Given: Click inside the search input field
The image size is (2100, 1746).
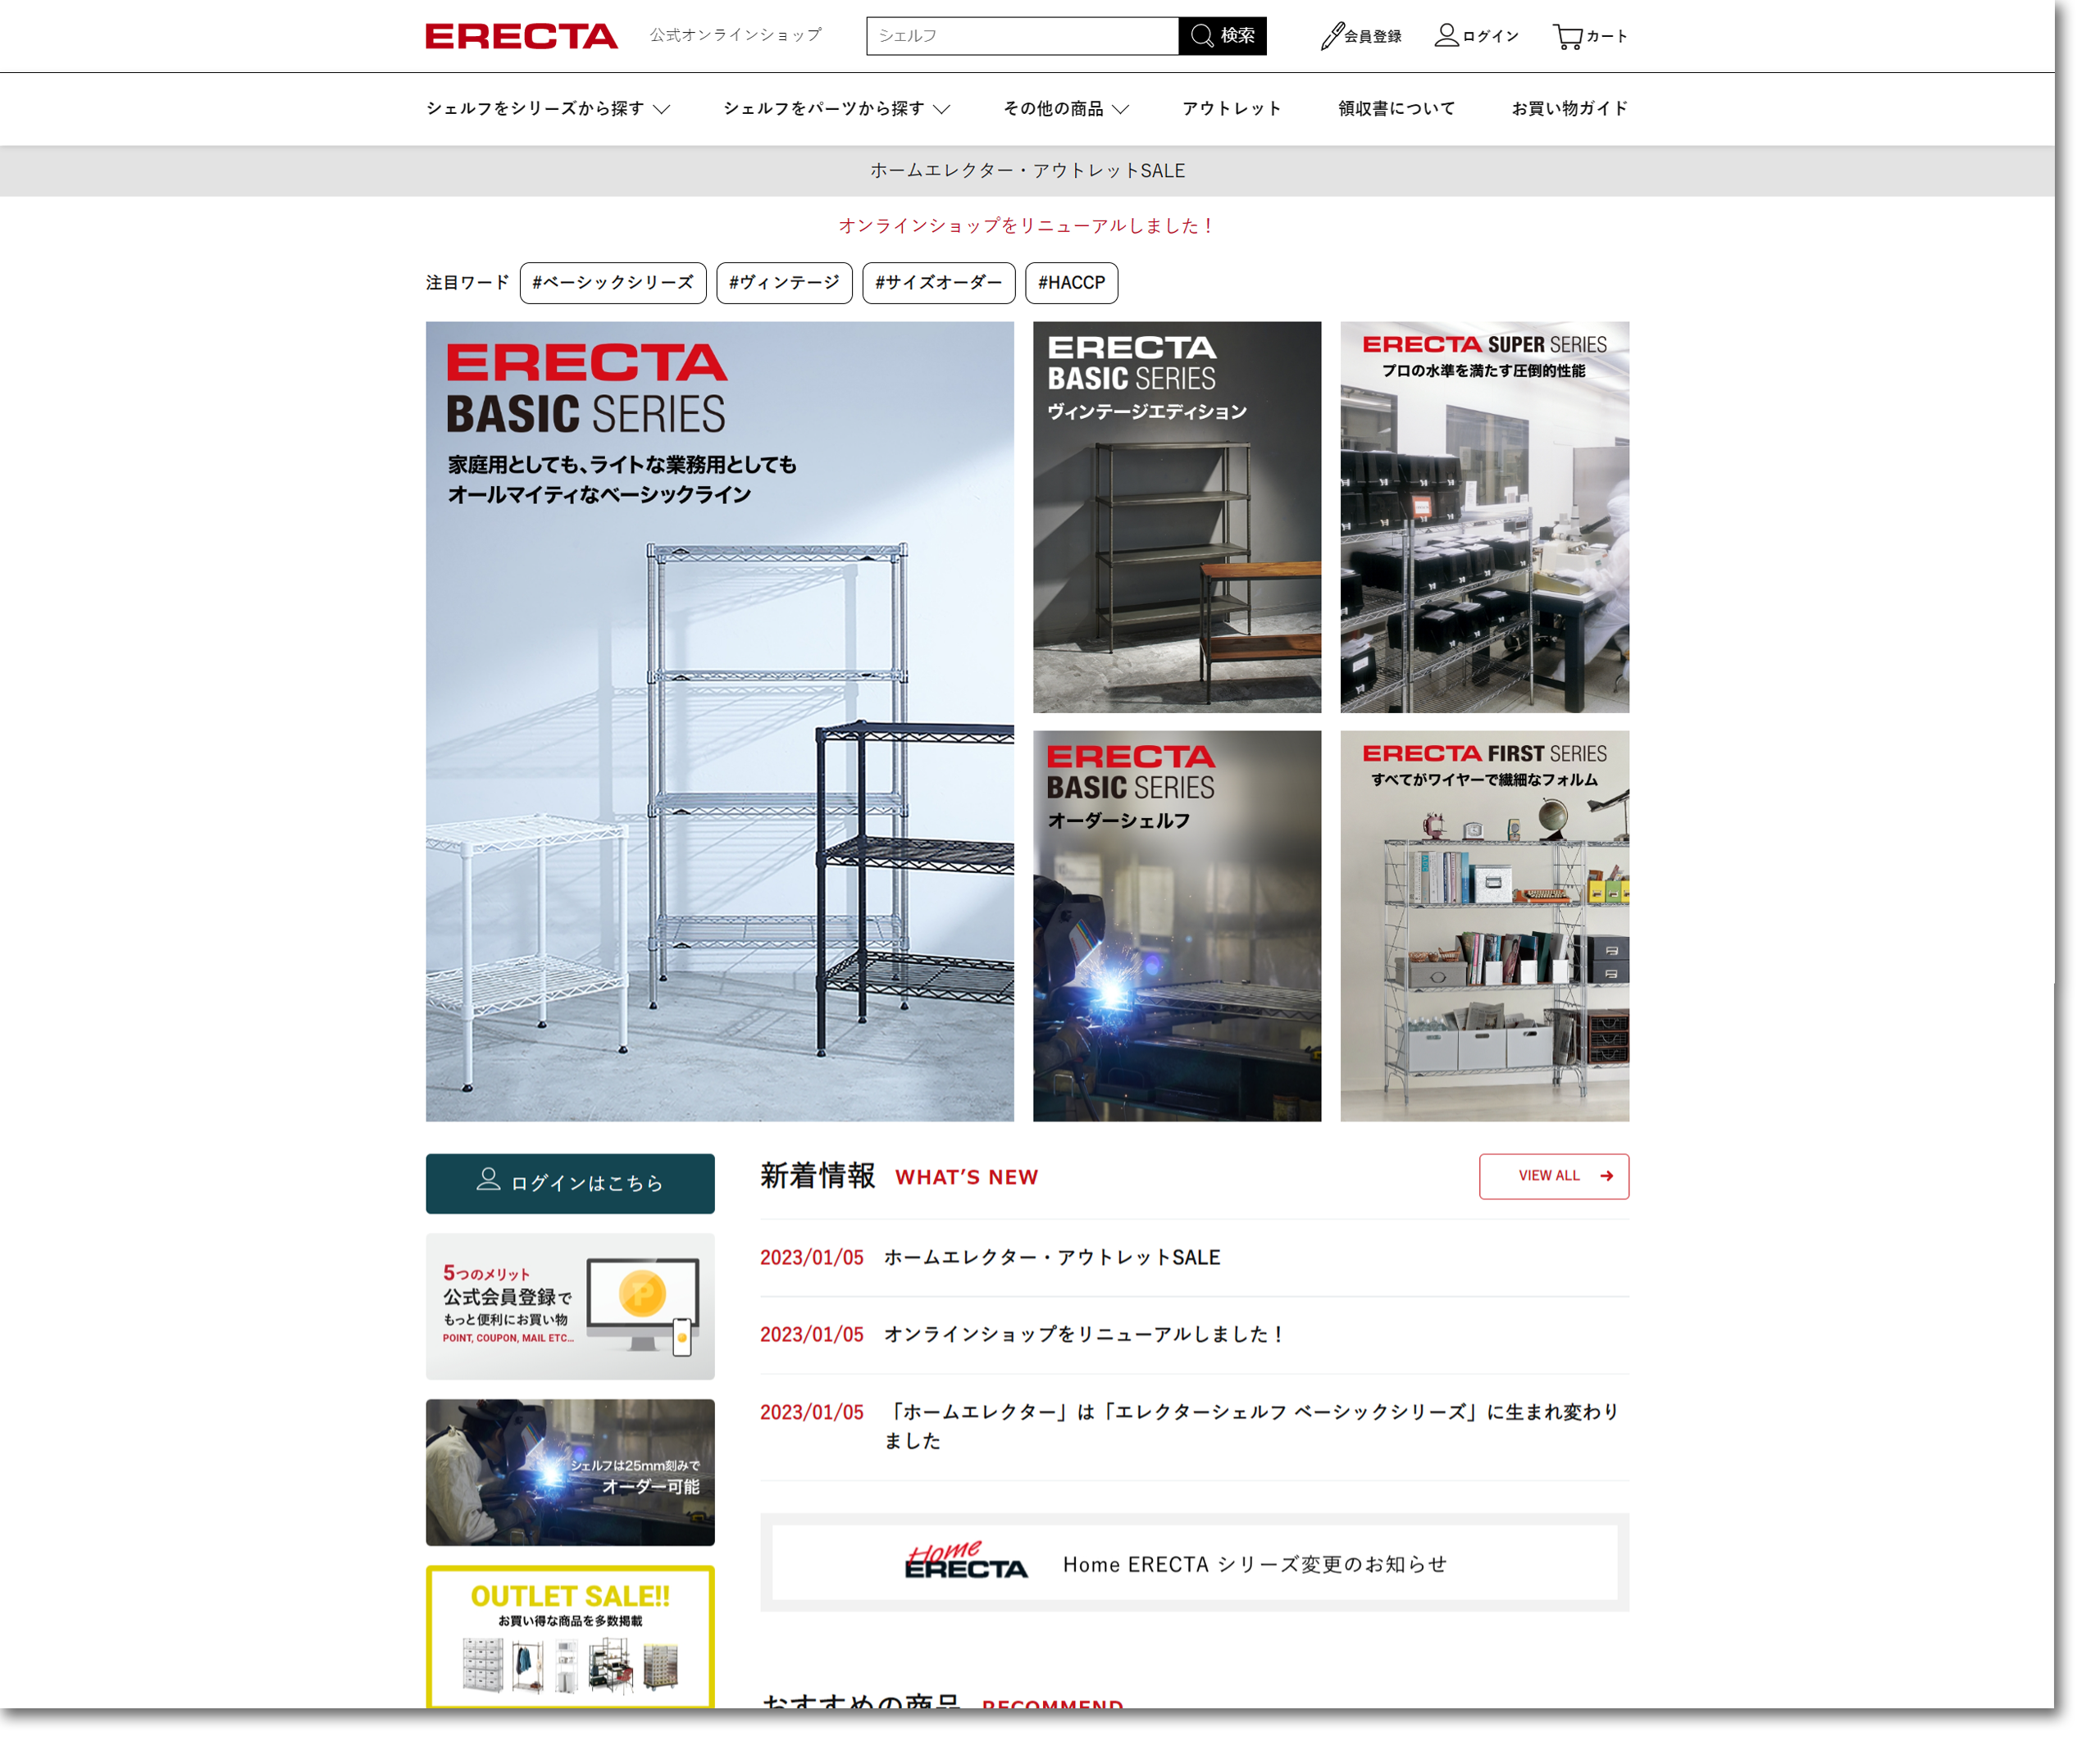Looking at the screenshot, I should [x=1020, y=36].
